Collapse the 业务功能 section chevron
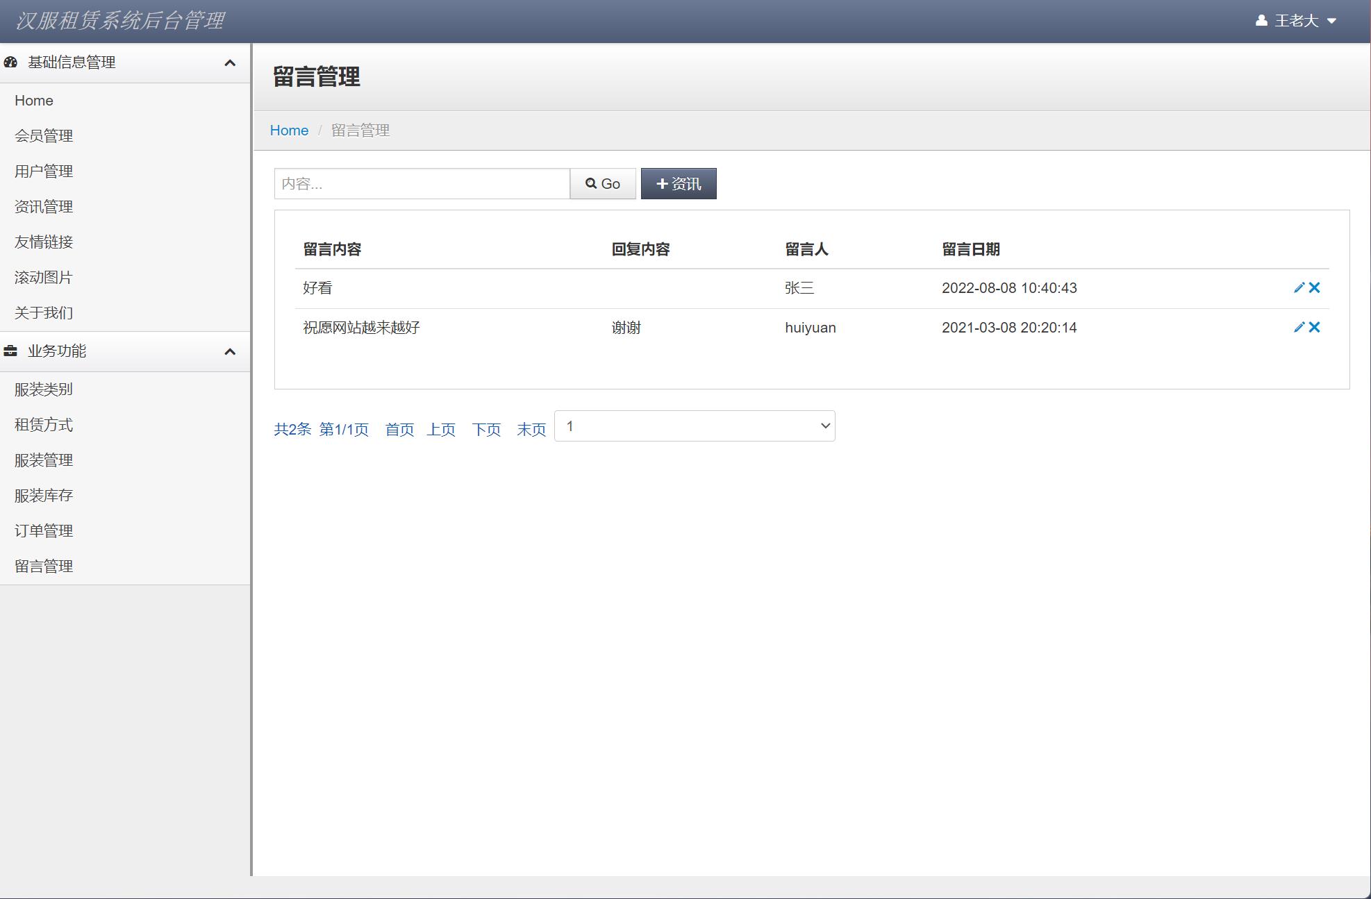Viewport: 1371px width, 899px height. 230,352
